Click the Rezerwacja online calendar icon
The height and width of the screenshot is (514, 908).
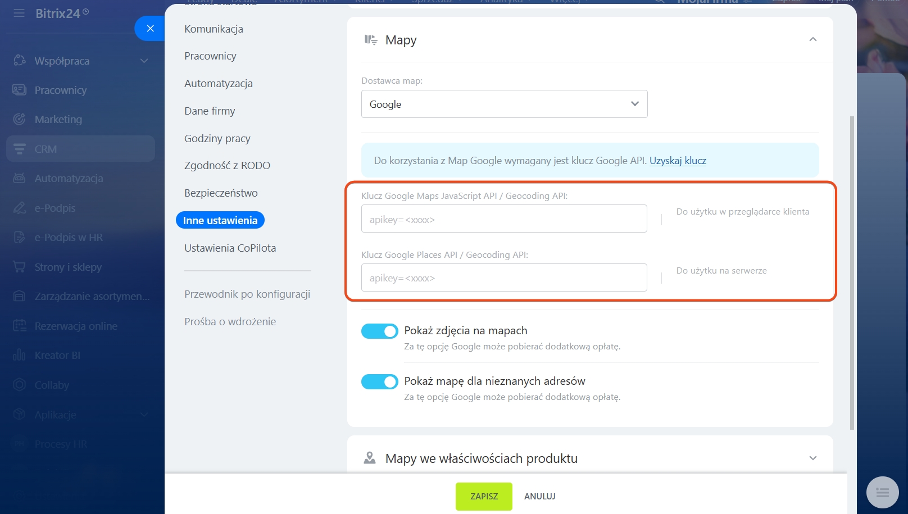point(20,326)
